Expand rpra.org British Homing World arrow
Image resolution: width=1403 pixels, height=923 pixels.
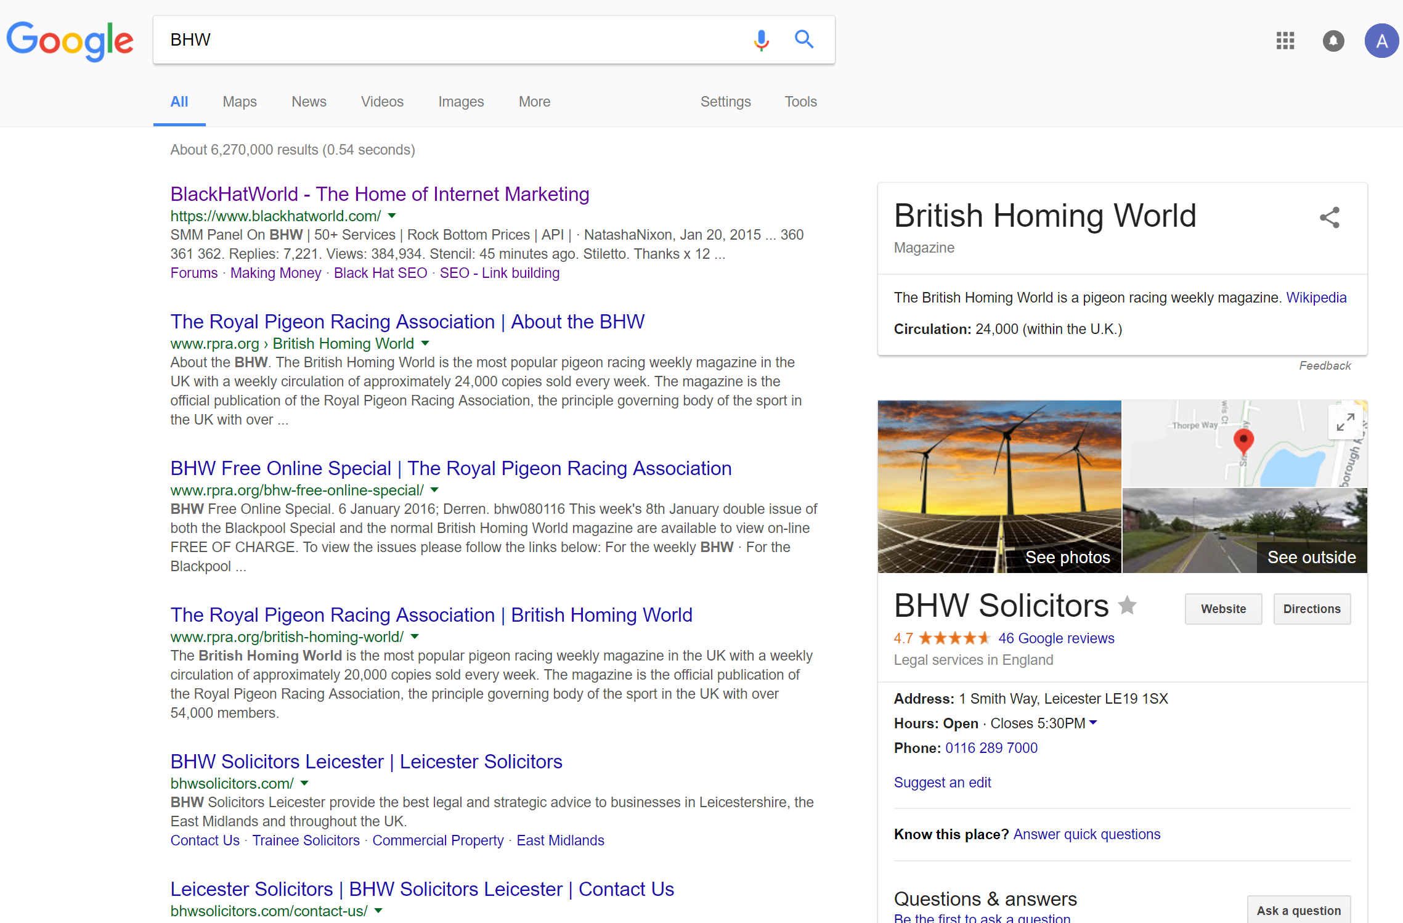[x=425, y=343]
